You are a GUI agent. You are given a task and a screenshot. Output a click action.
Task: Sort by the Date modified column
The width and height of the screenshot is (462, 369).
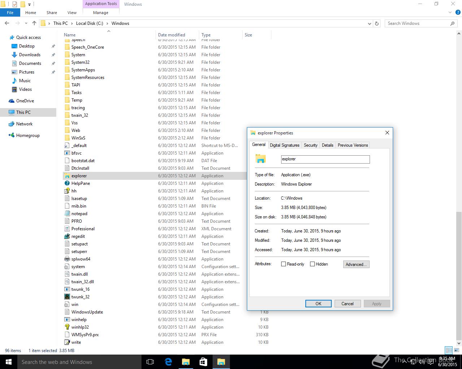pos(177,35)
